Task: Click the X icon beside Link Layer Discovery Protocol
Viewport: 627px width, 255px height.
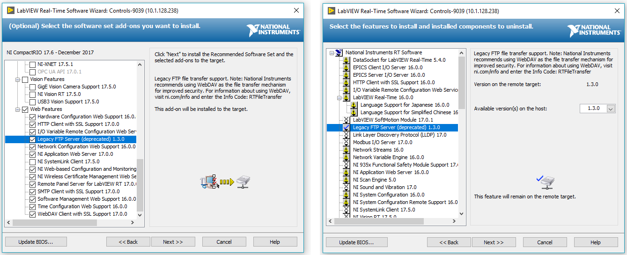Action: click(x=347, y=135)
